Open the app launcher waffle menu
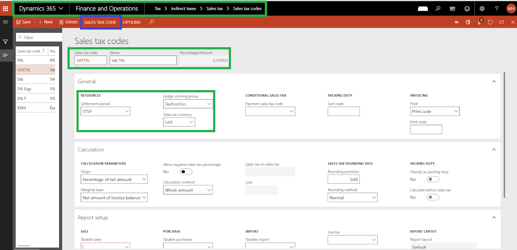Image resolution: width=517 pixels, height=250 pixels. (x=5, y=8)
